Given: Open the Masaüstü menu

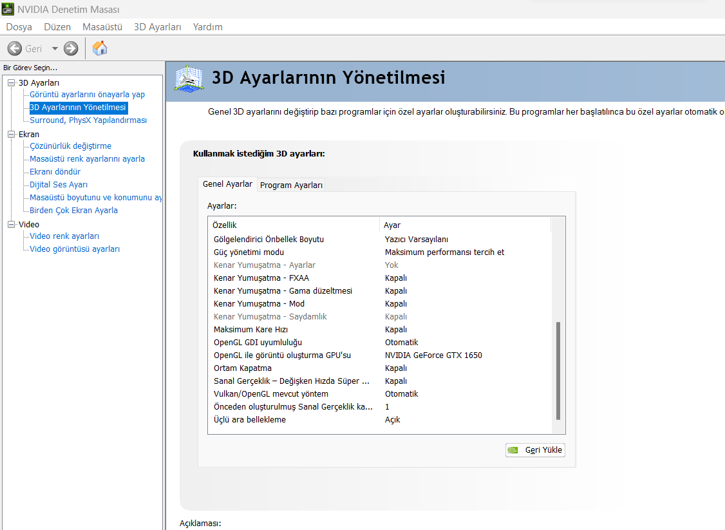Looking at the screenshot, I should [x=102, y=27].
